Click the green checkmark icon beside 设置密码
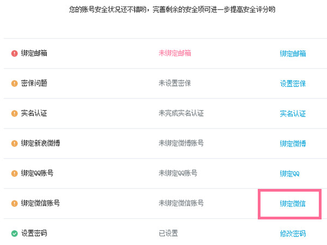The height and width of the screenshot is (245, 327). tap(14, 233)
